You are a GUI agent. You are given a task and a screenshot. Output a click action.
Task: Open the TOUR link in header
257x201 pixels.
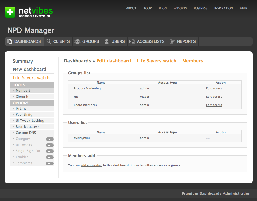148,8
